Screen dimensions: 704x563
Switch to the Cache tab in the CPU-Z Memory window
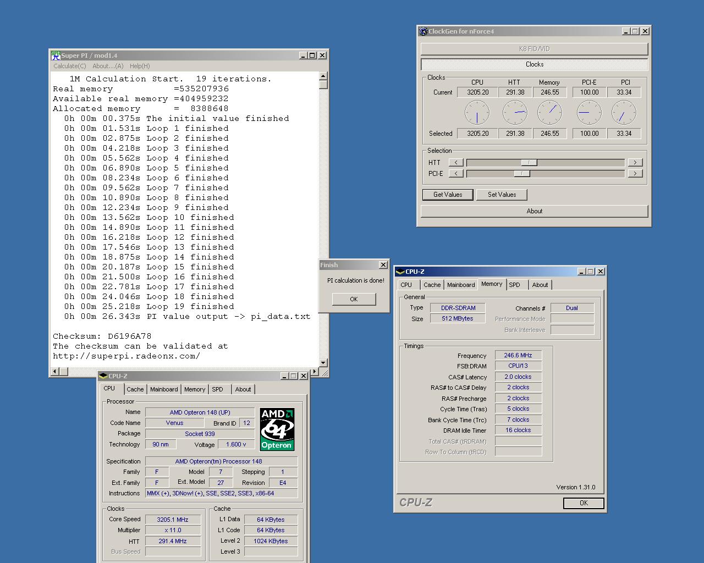click(x=432, y=285)
